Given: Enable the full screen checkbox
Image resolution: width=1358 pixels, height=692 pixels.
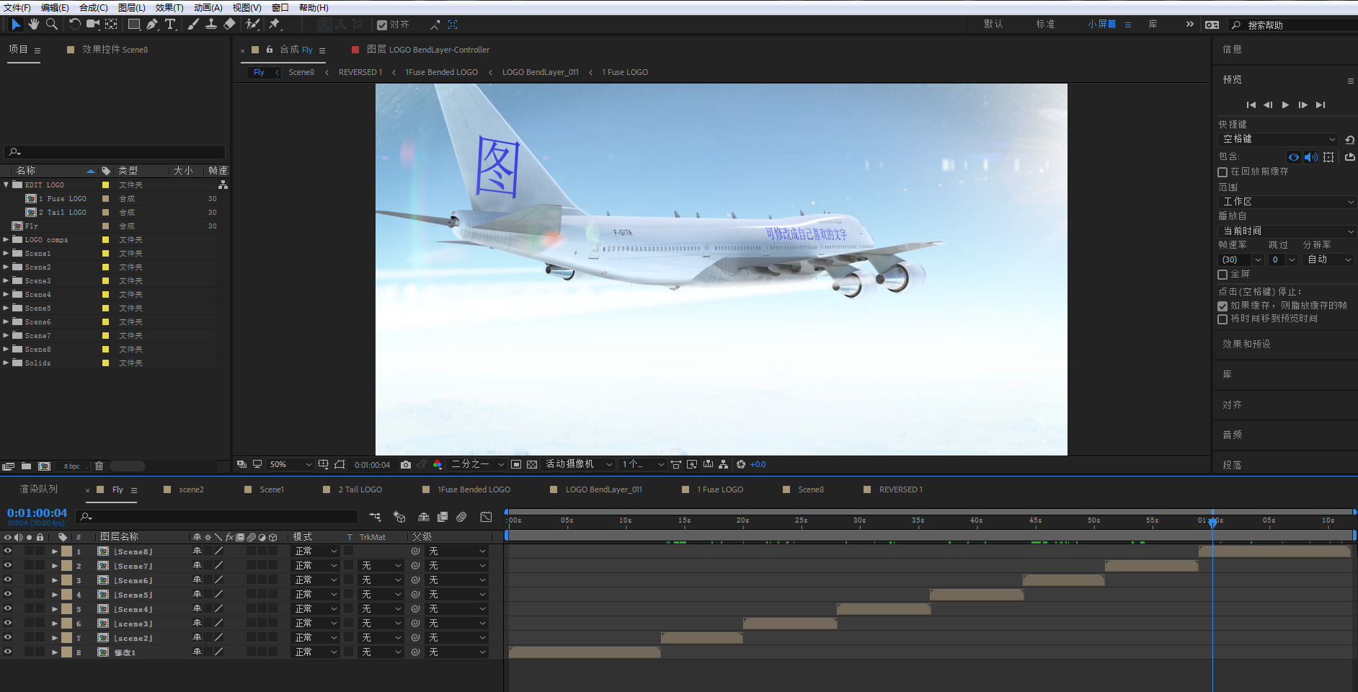Looking at the screenshot, I should 1222,275.
